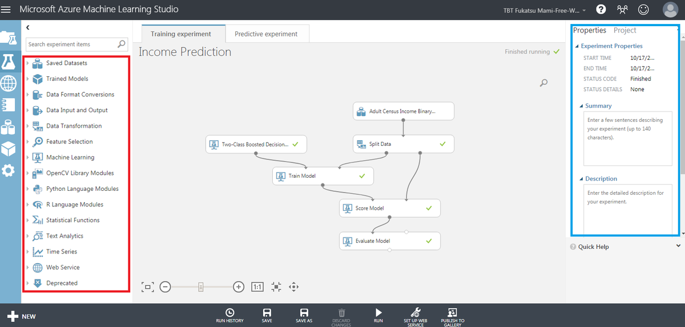The width and height of the screenshot is (685, 327).
Task: Click the Run play button
Action: 378,316
